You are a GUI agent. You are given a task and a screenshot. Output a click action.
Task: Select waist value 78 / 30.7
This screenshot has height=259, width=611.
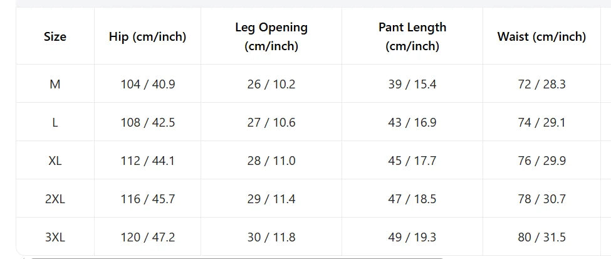541,199
